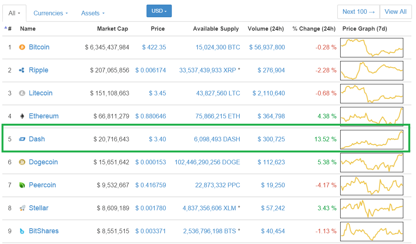Click the Dogecoin shiba coin icon
This screenshot has height=244, width=416.
click(22, 162)
